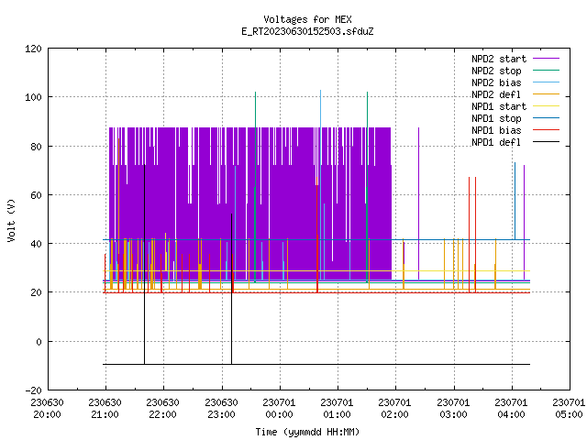Click the dark blue NPD1 stop spike after 04:00
This screenshot has height=440, width=587.
(515, 201)
